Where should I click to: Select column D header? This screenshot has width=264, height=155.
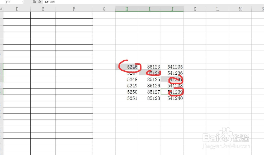pyautogui.click(x=17, y=9)
